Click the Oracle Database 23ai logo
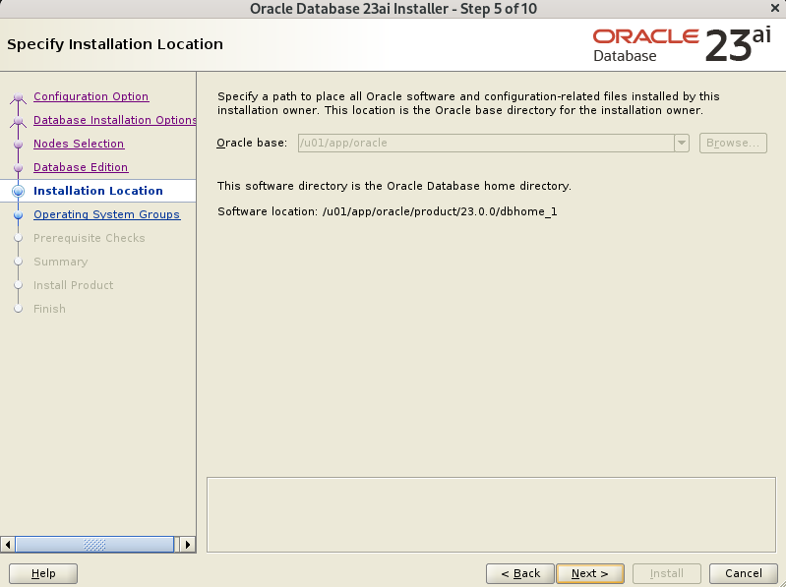Image resolution: width=786 pixels, height=587 pixels. [x=682, y=45]
